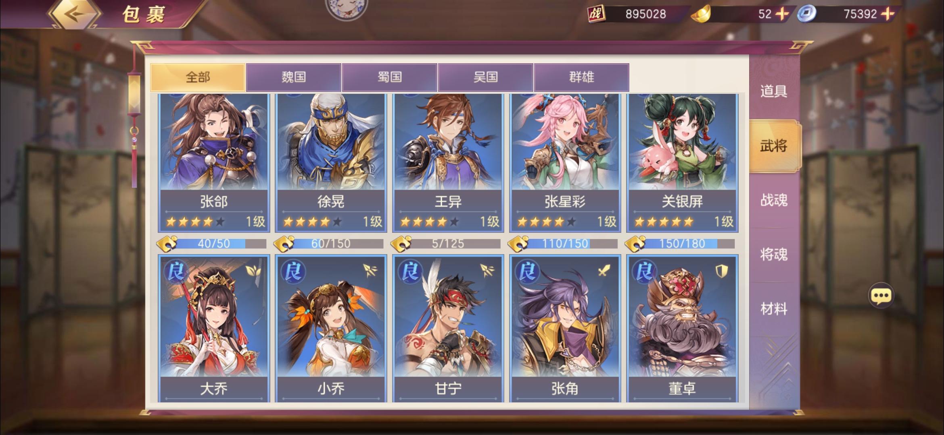Select the 吴国 faction tab
Image resolution: width=944 pixels, height=435 pixels.
click(486, 77)
